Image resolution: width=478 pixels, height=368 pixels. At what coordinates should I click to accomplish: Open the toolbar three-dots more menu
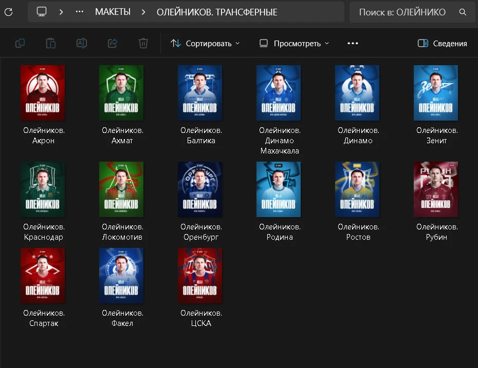coord(353,43)
